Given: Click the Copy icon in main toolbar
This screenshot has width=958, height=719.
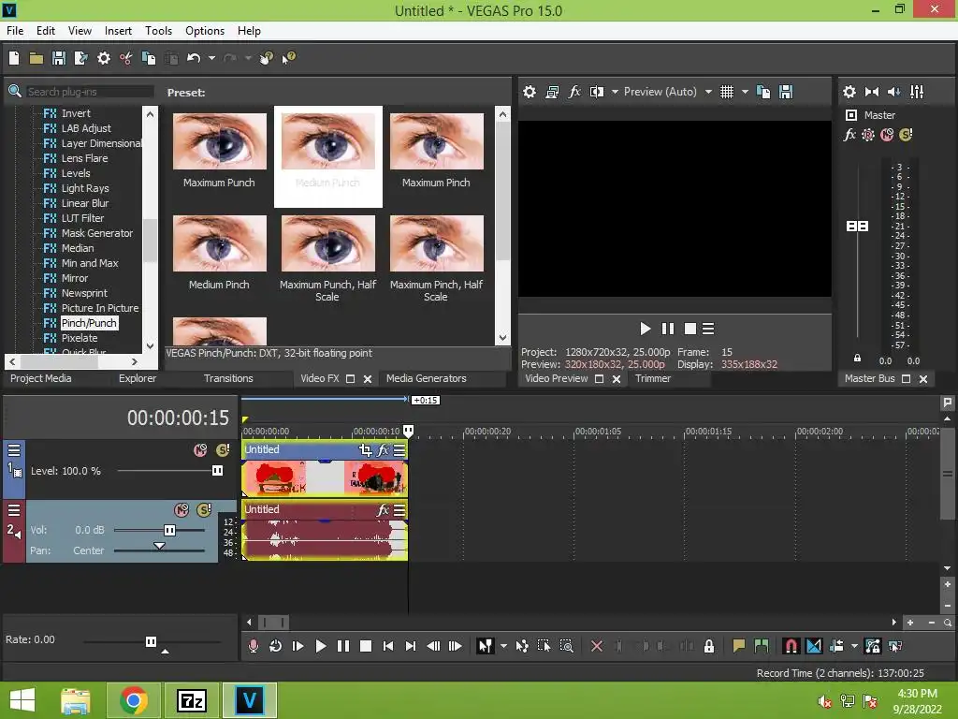Looking at the screenshot, I should [149, 58].
